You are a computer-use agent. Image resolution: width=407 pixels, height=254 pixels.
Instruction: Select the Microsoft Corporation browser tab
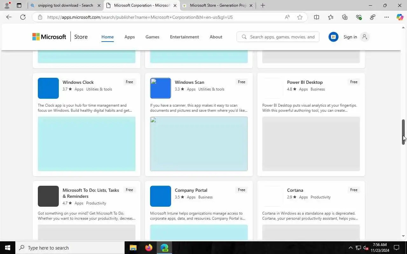[142, 5]
